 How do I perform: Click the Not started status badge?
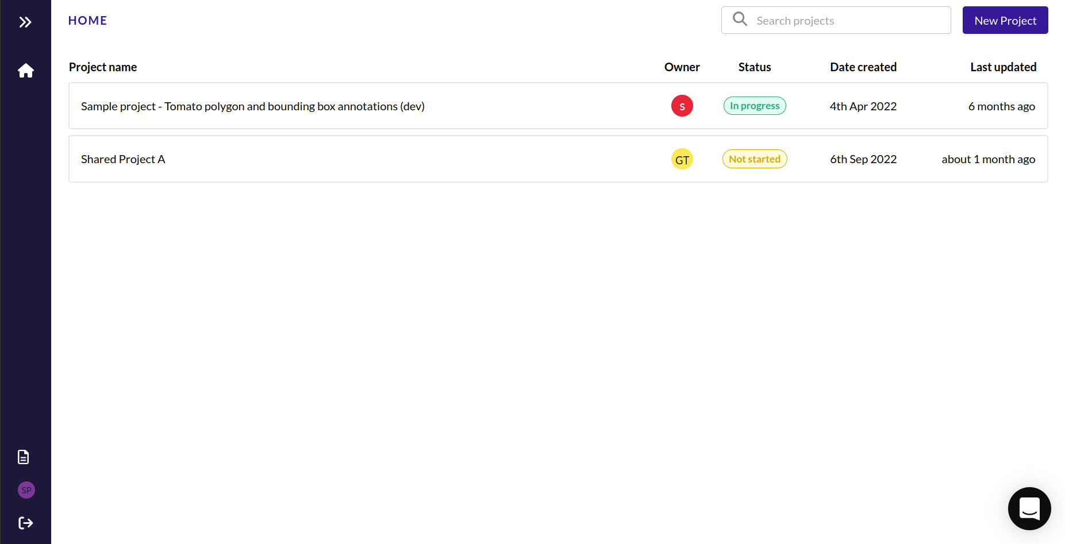pyautogui.click(x=755, y=159)
